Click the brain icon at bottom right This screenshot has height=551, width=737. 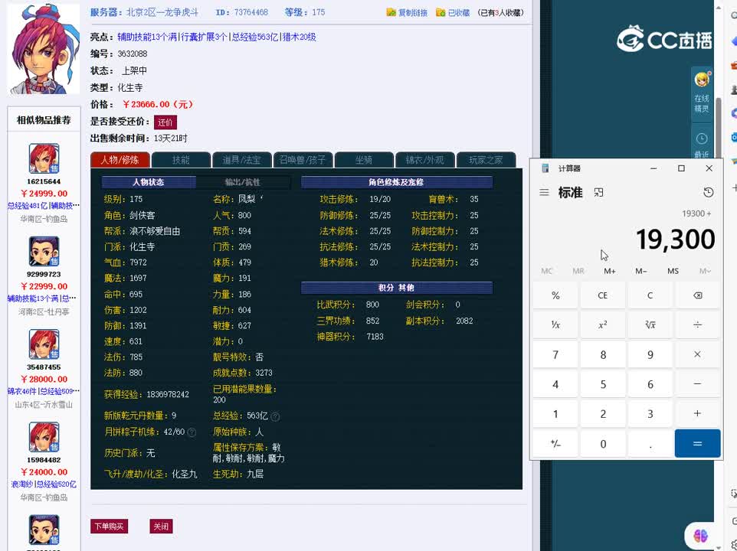(x=700, y=536)
